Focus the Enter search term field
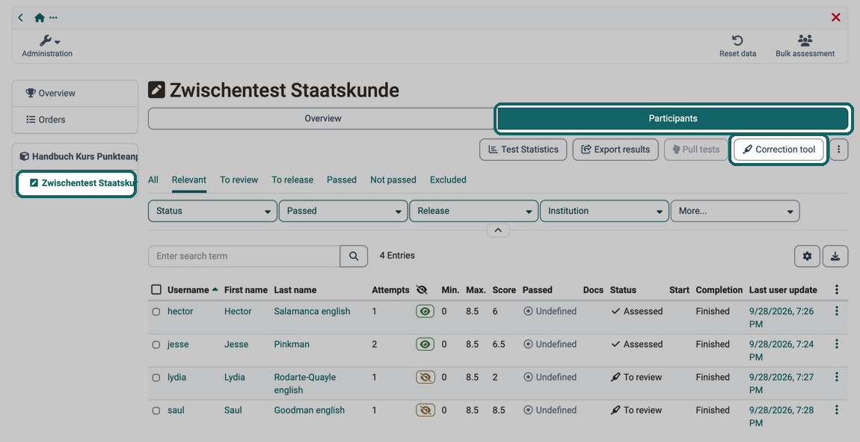 click(244, 256)
